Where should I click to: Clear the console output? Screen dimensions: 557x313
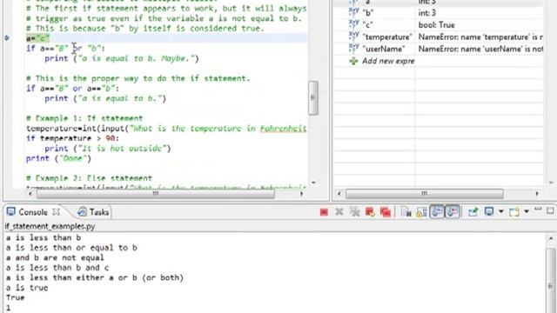(x=406, y=212)
